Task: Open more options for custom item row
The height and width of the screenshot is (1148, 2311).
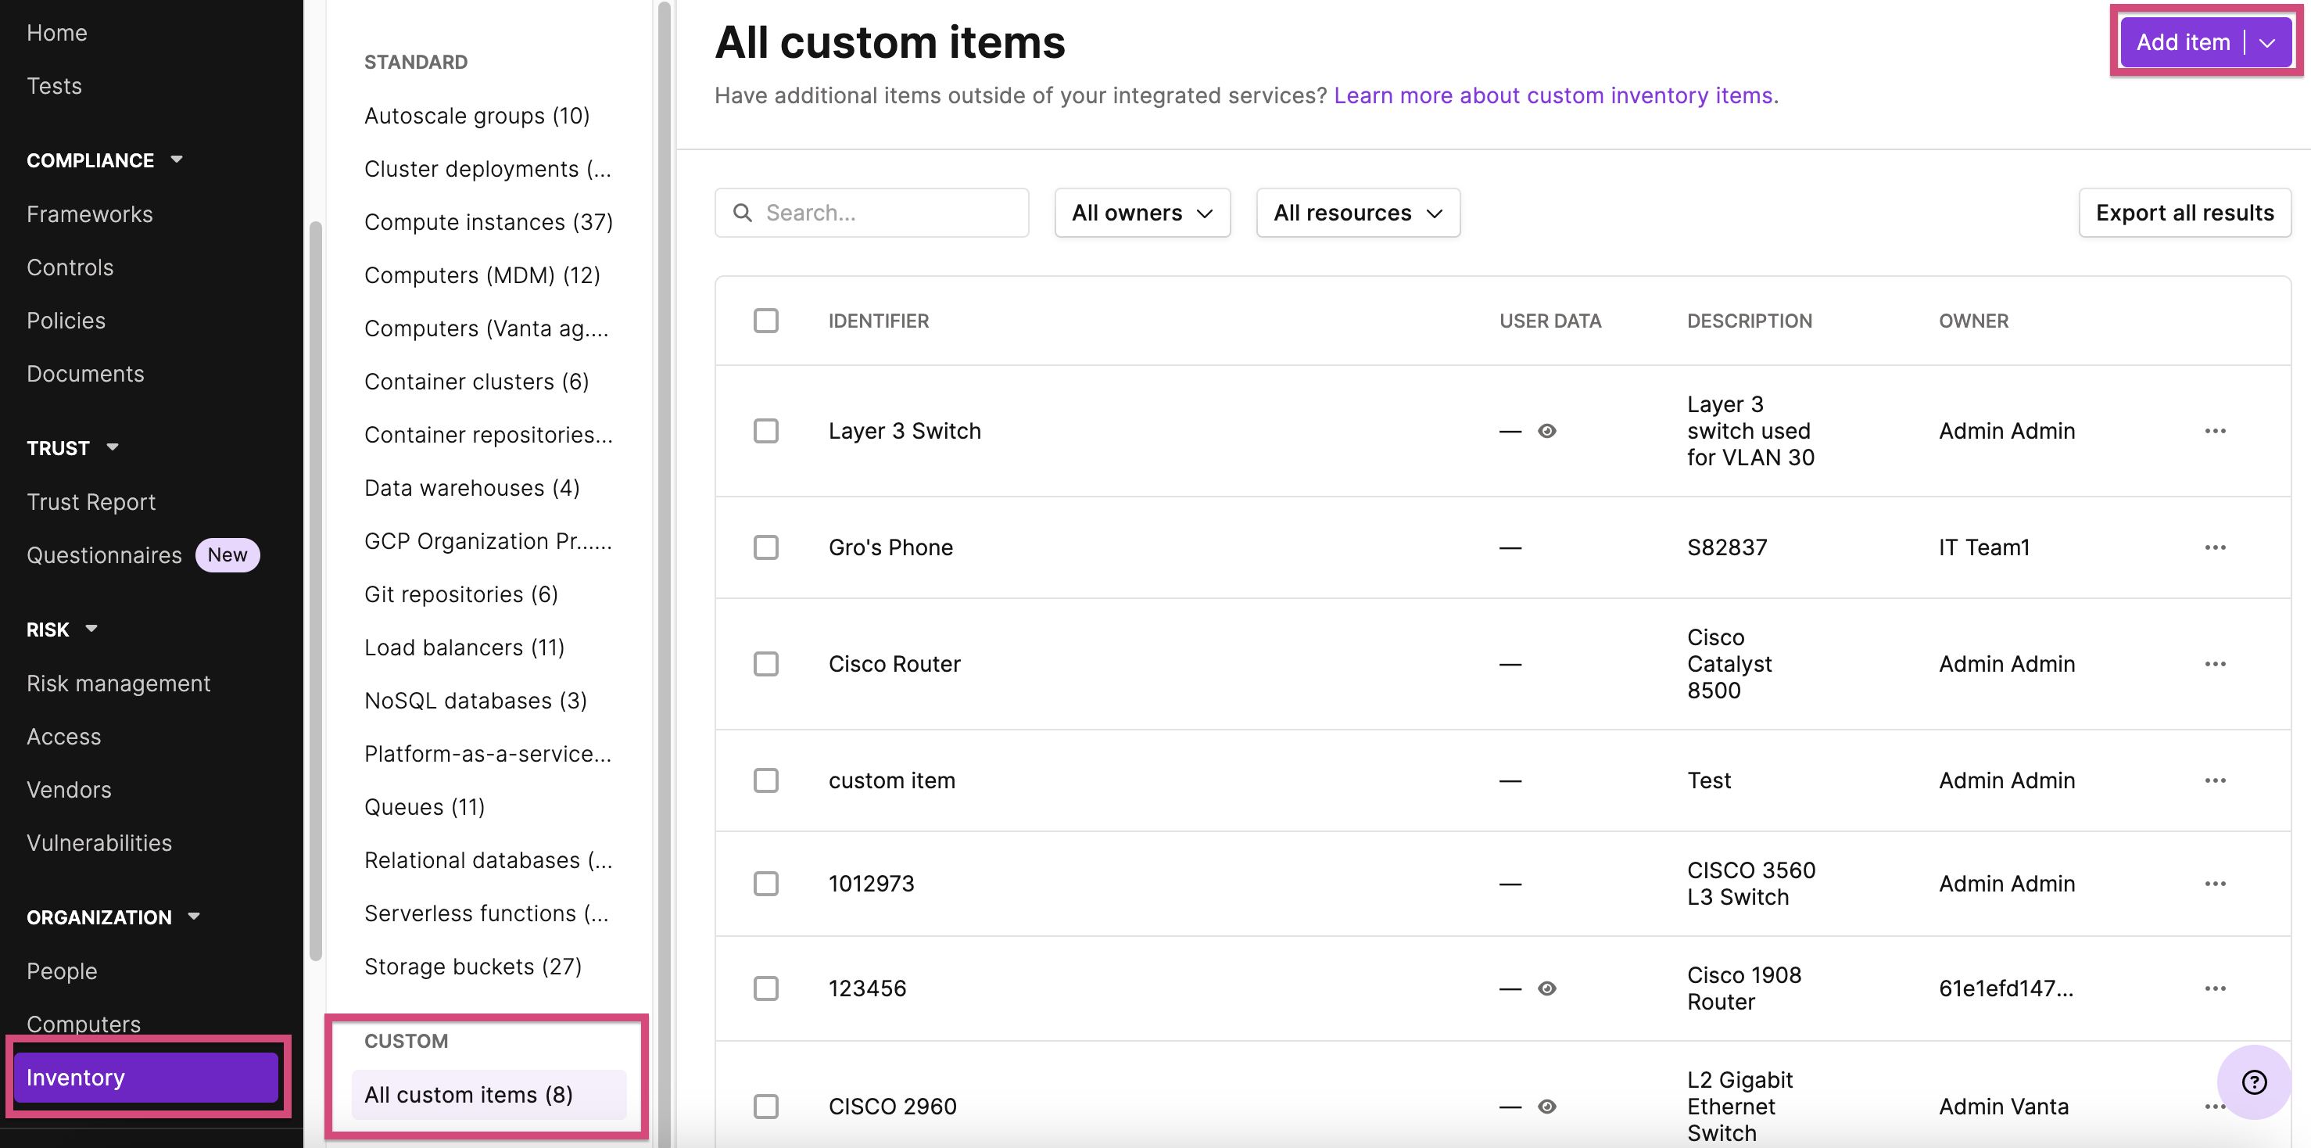Action: (2215, 781)
